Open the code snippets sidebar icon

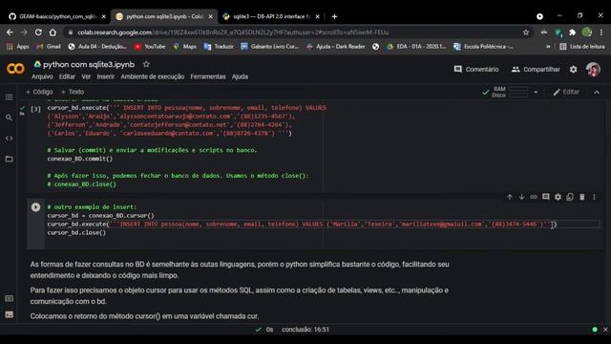coord(9,139)
